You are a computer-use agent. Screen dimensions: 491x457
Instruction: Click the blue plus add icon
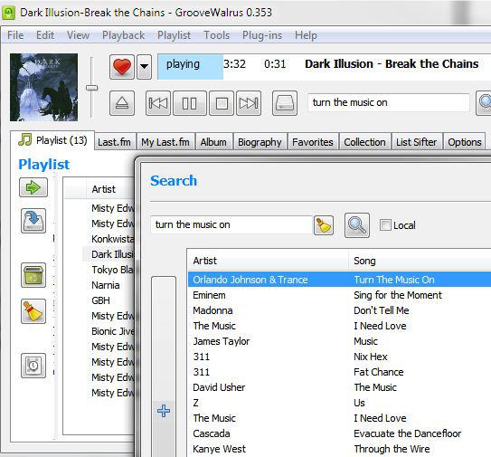164,411
